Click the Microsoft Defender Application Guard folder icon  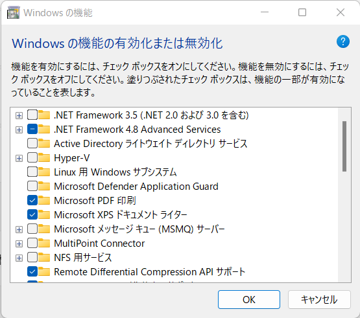click(x=44, y=186)
